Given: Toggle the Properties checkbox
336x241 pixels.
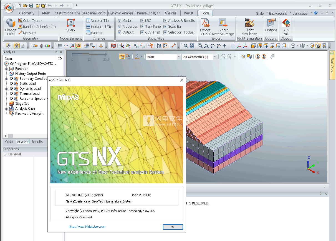Looking at the screenshot, I should (119, 26).
